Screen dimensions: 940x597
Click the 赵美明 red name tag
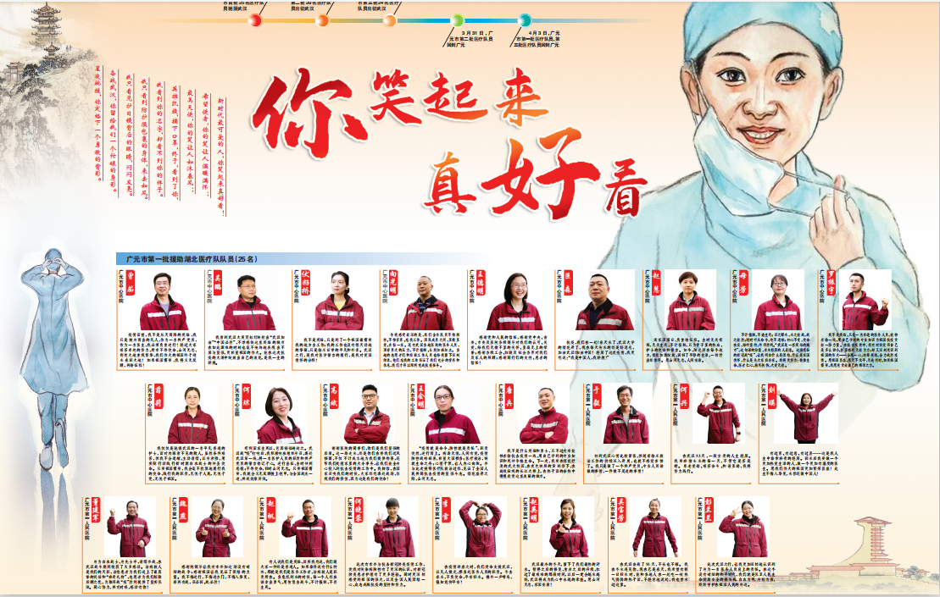[532, 511]
